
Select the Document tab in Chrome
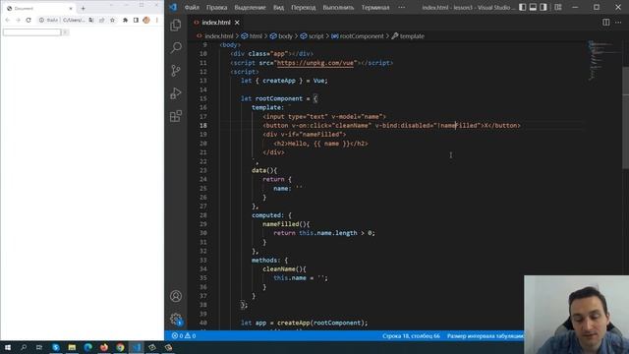(39, 8)
